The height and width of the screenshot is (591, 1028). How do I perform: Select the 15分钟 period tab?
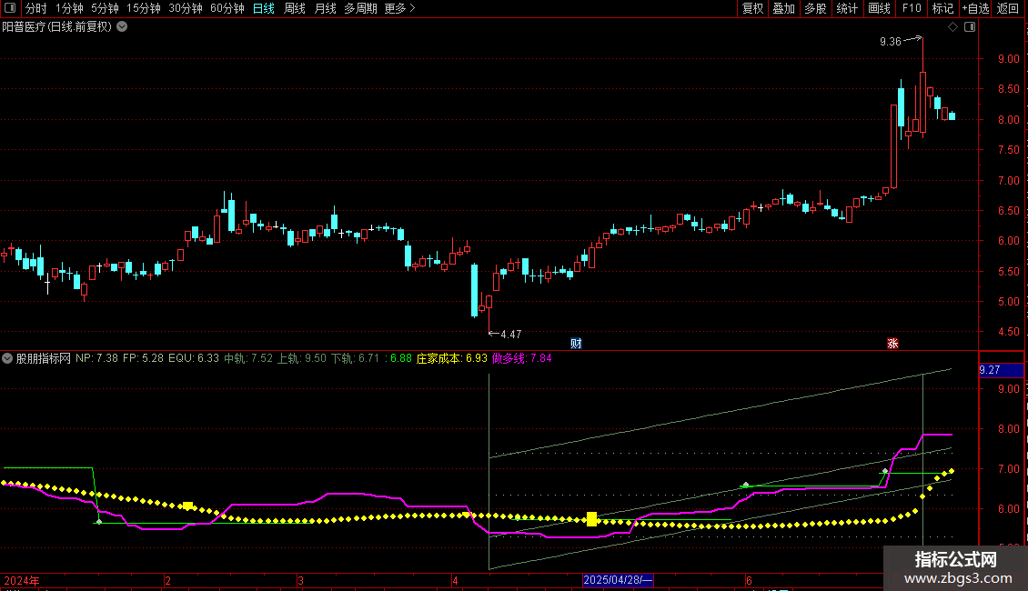coord(144,8)
